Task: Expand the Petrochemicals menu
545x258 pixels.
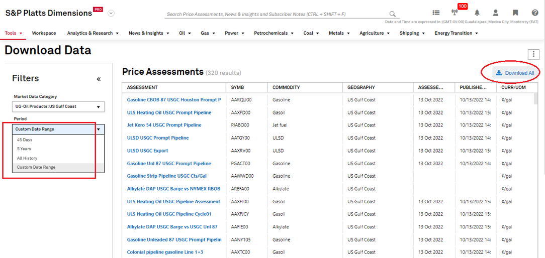Action: pyautogui.click(x=274, y=33)
